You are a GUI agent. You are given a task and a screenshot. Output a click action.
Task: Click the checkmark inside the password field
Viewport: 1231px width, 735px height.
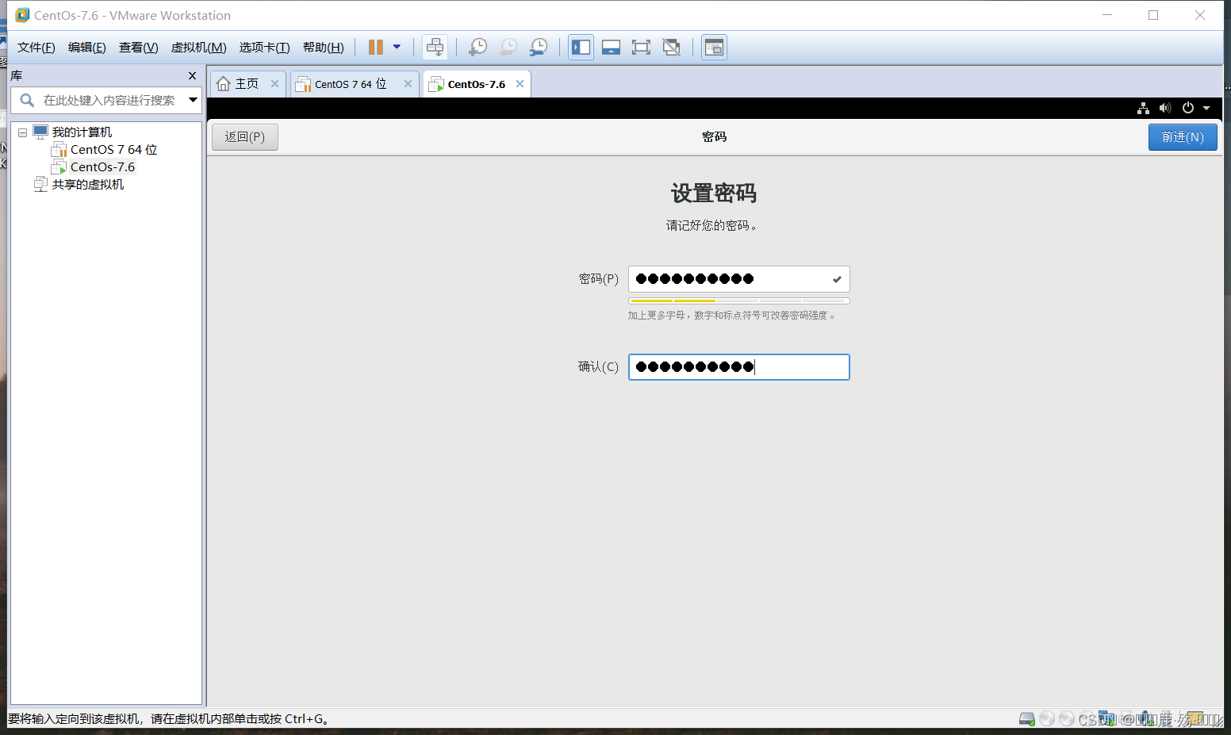tap(837, 279)
